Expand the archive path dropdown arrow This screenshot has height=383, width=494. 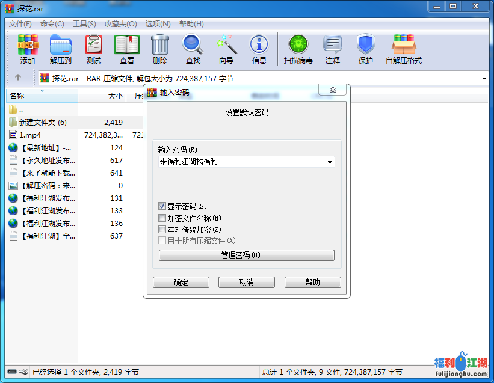(x=484, y=78)
